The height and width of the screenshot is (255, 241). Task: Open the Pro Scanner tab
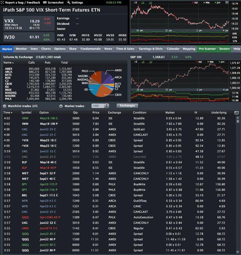(x=207, y=49)
